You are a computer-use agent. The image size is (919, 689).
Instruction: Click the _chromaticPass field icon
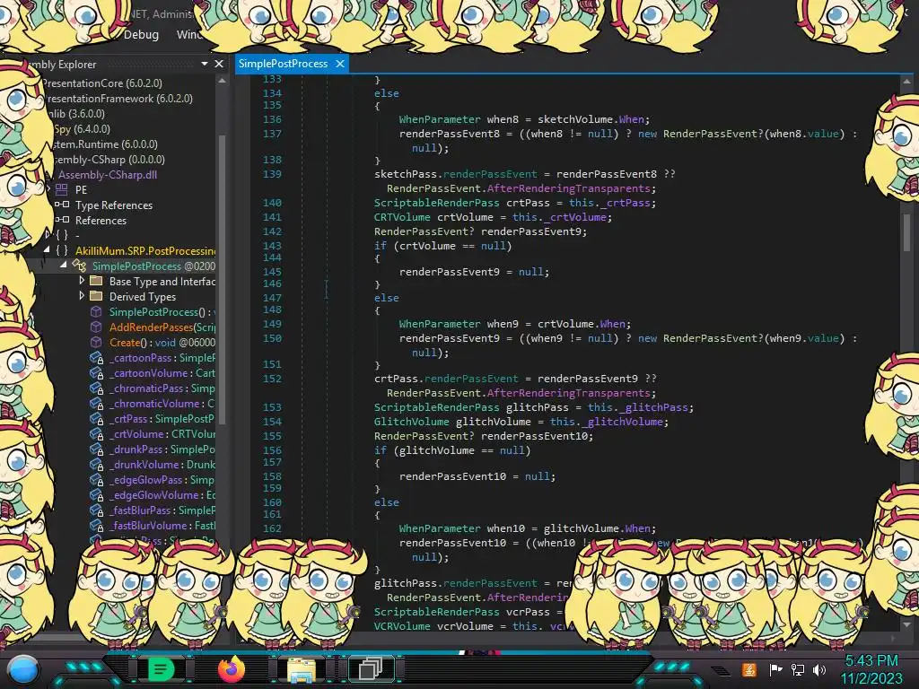pos(97,388)
